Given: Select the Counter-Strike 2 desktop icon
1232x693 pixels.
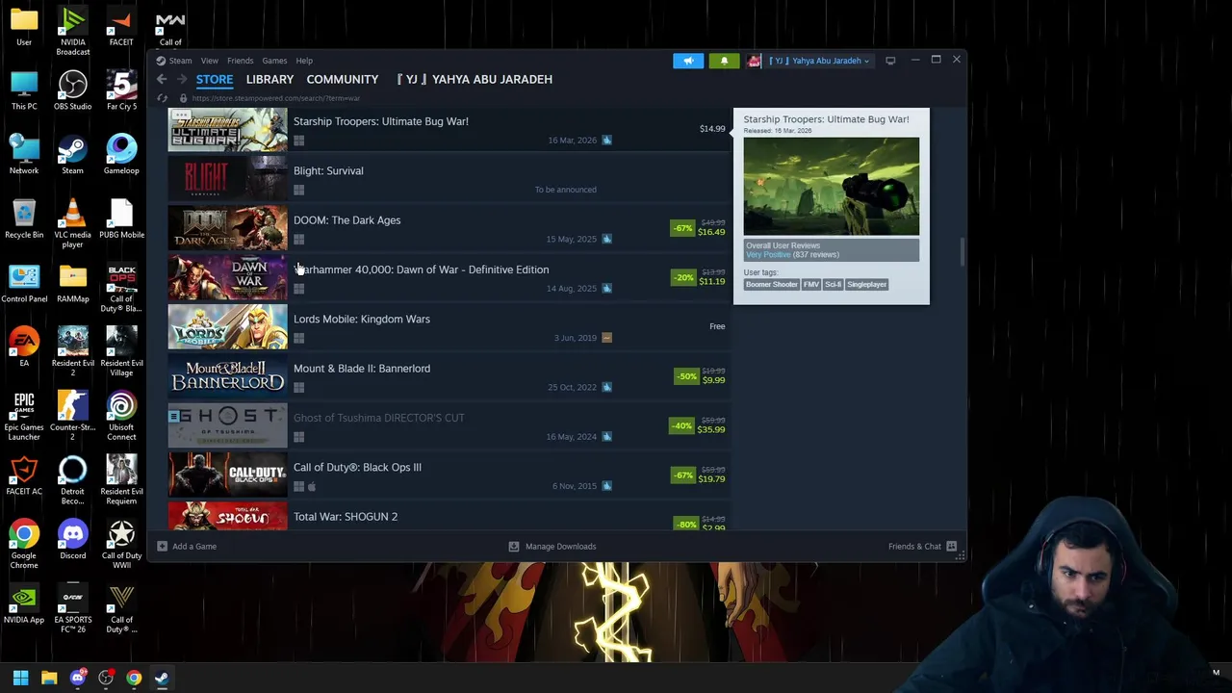Looking at the screenshot, I should [72, 416].
